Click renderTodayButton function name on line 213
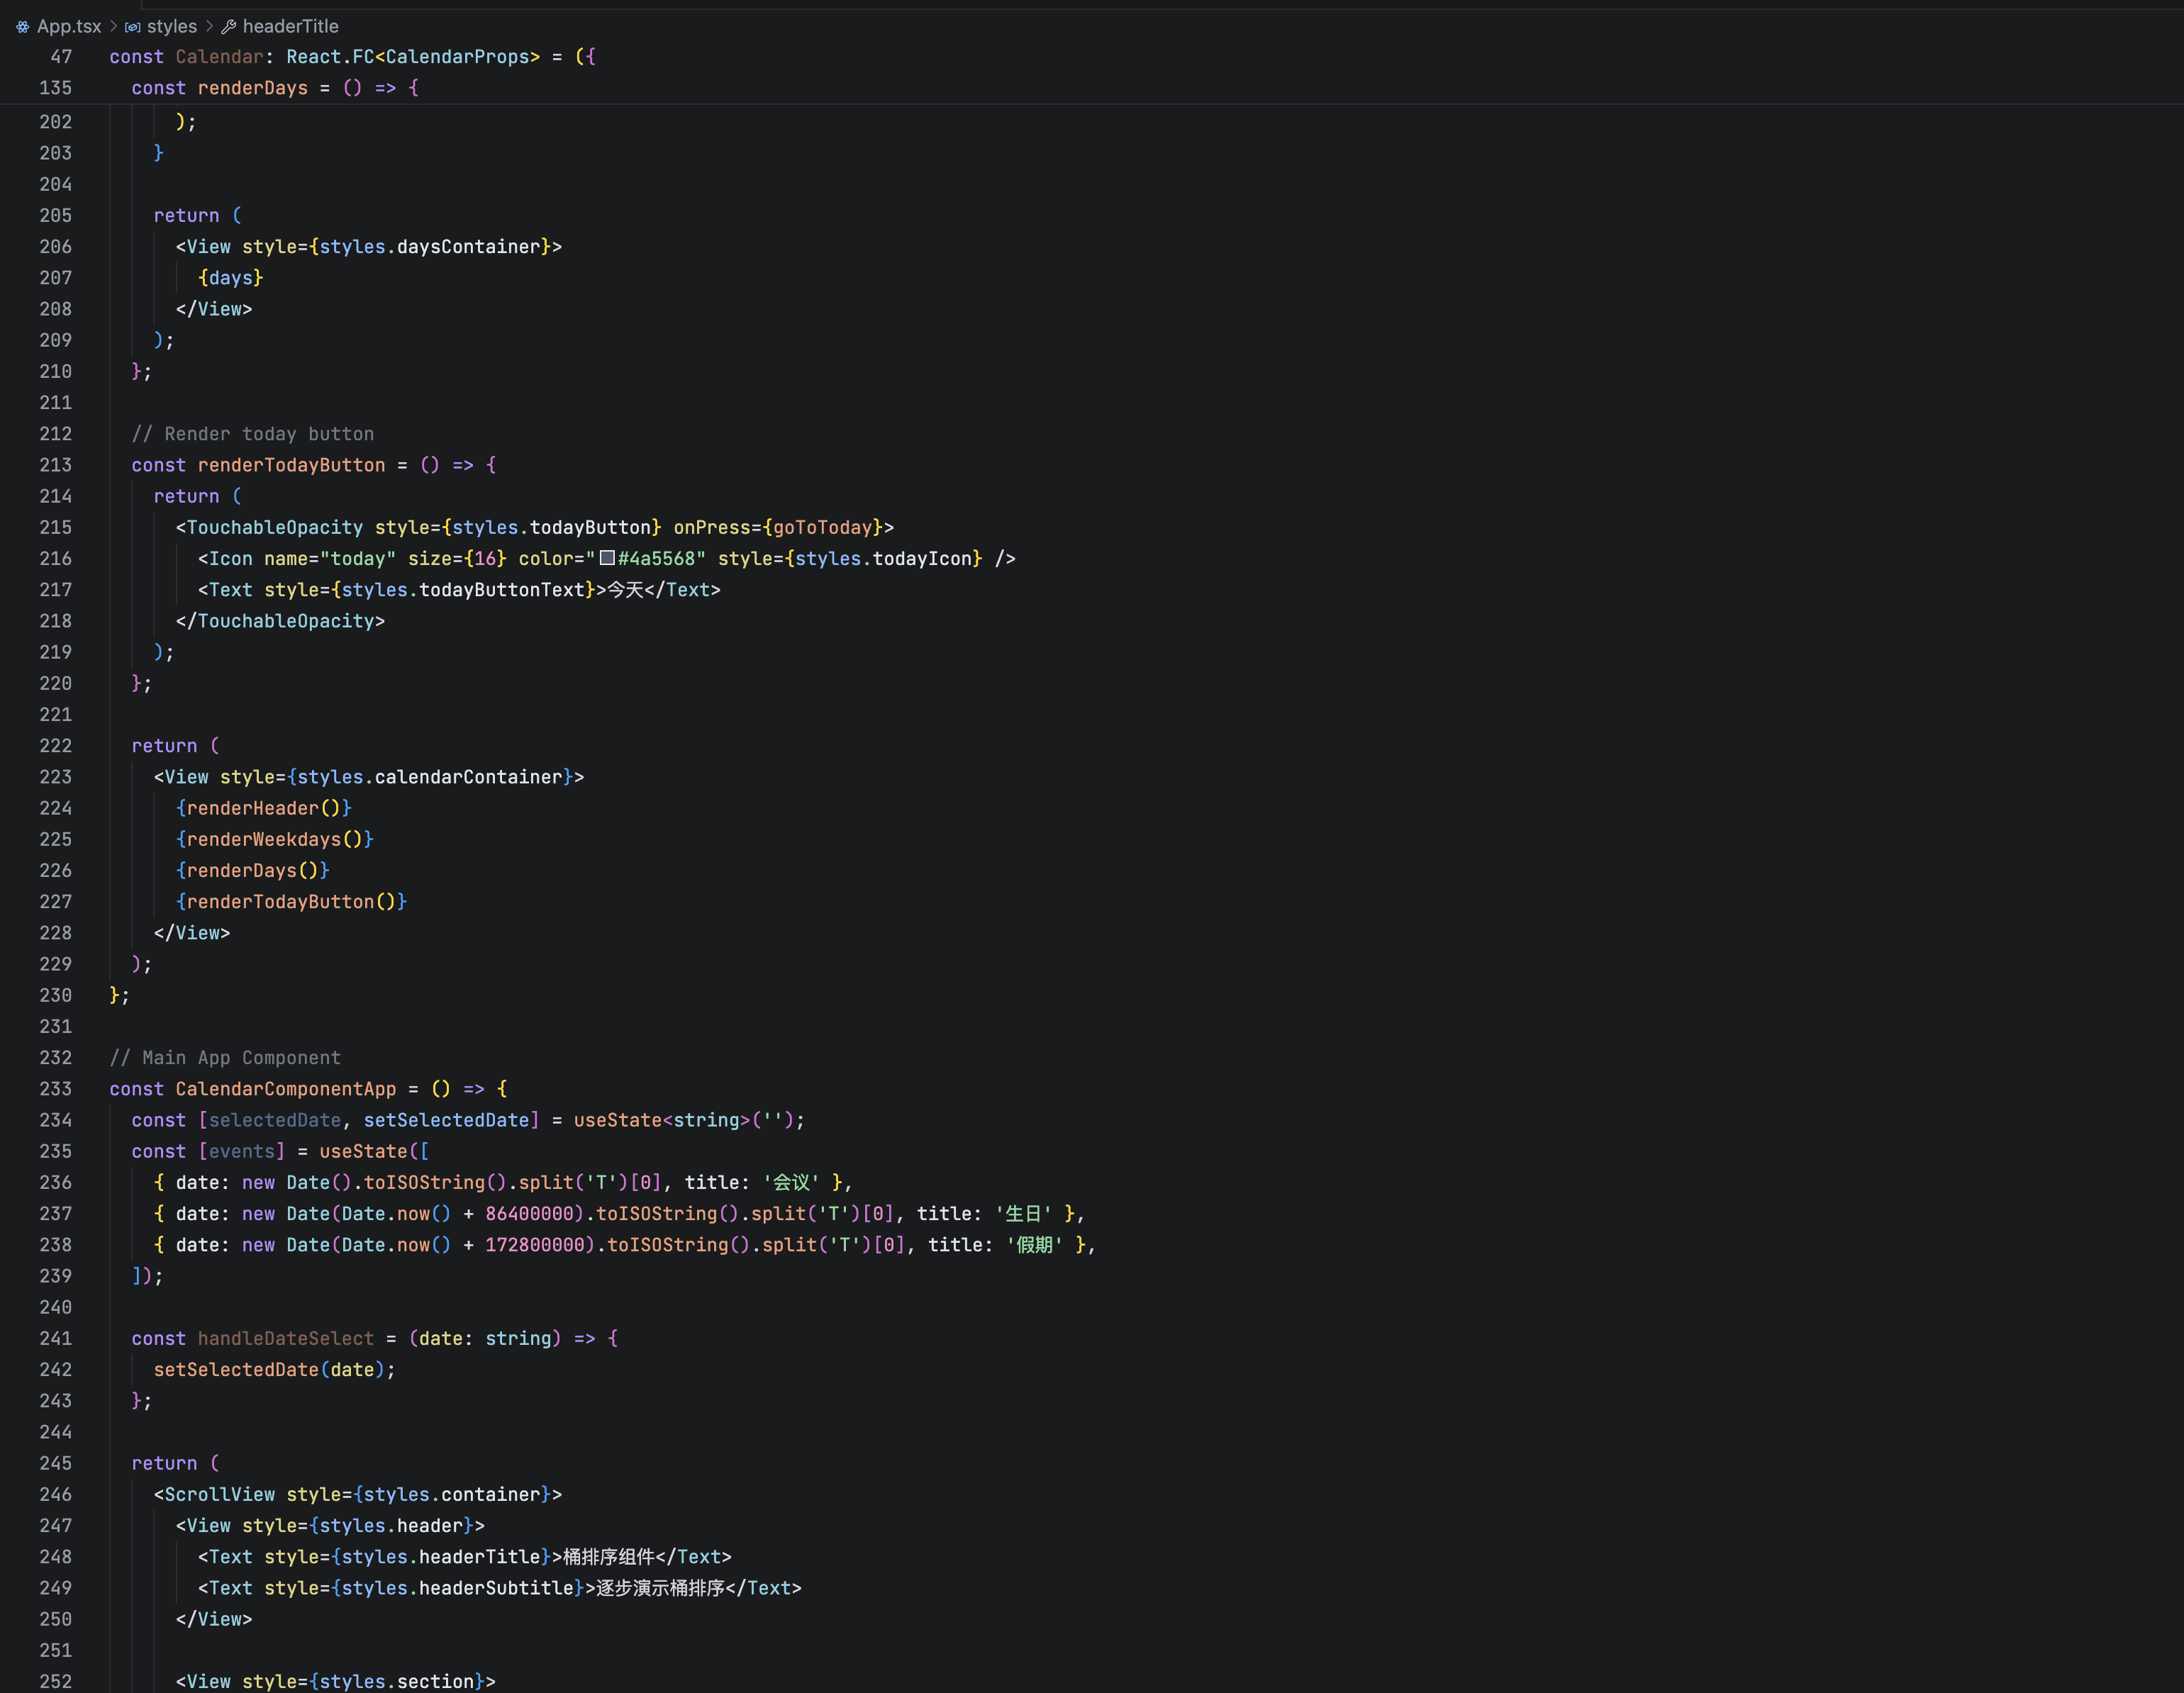This screenshot has height=1693, width=2184. (291, 465)
